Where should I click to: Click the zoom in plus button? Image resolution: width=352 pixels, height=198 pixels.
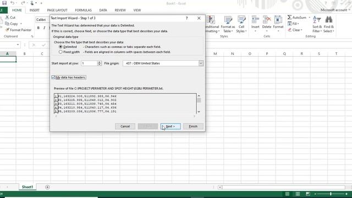346,194
